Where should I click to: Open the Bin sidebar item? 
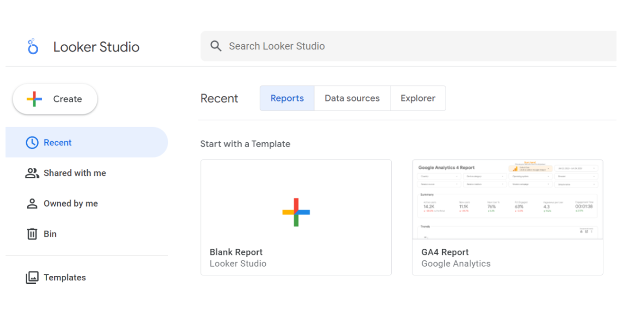pos(86,234)
